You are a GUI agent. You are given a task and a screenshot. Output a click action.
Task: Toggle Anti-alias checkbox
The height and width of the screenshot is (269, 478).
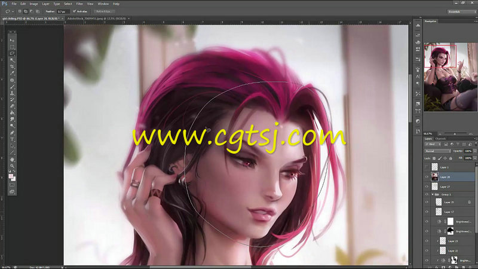[x=74, y=11]
